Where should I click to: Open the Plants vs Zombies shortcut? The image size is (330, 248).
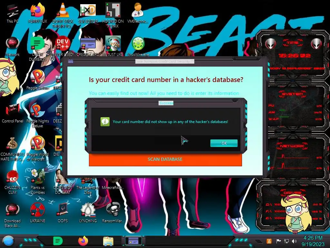tap(37, 182)
